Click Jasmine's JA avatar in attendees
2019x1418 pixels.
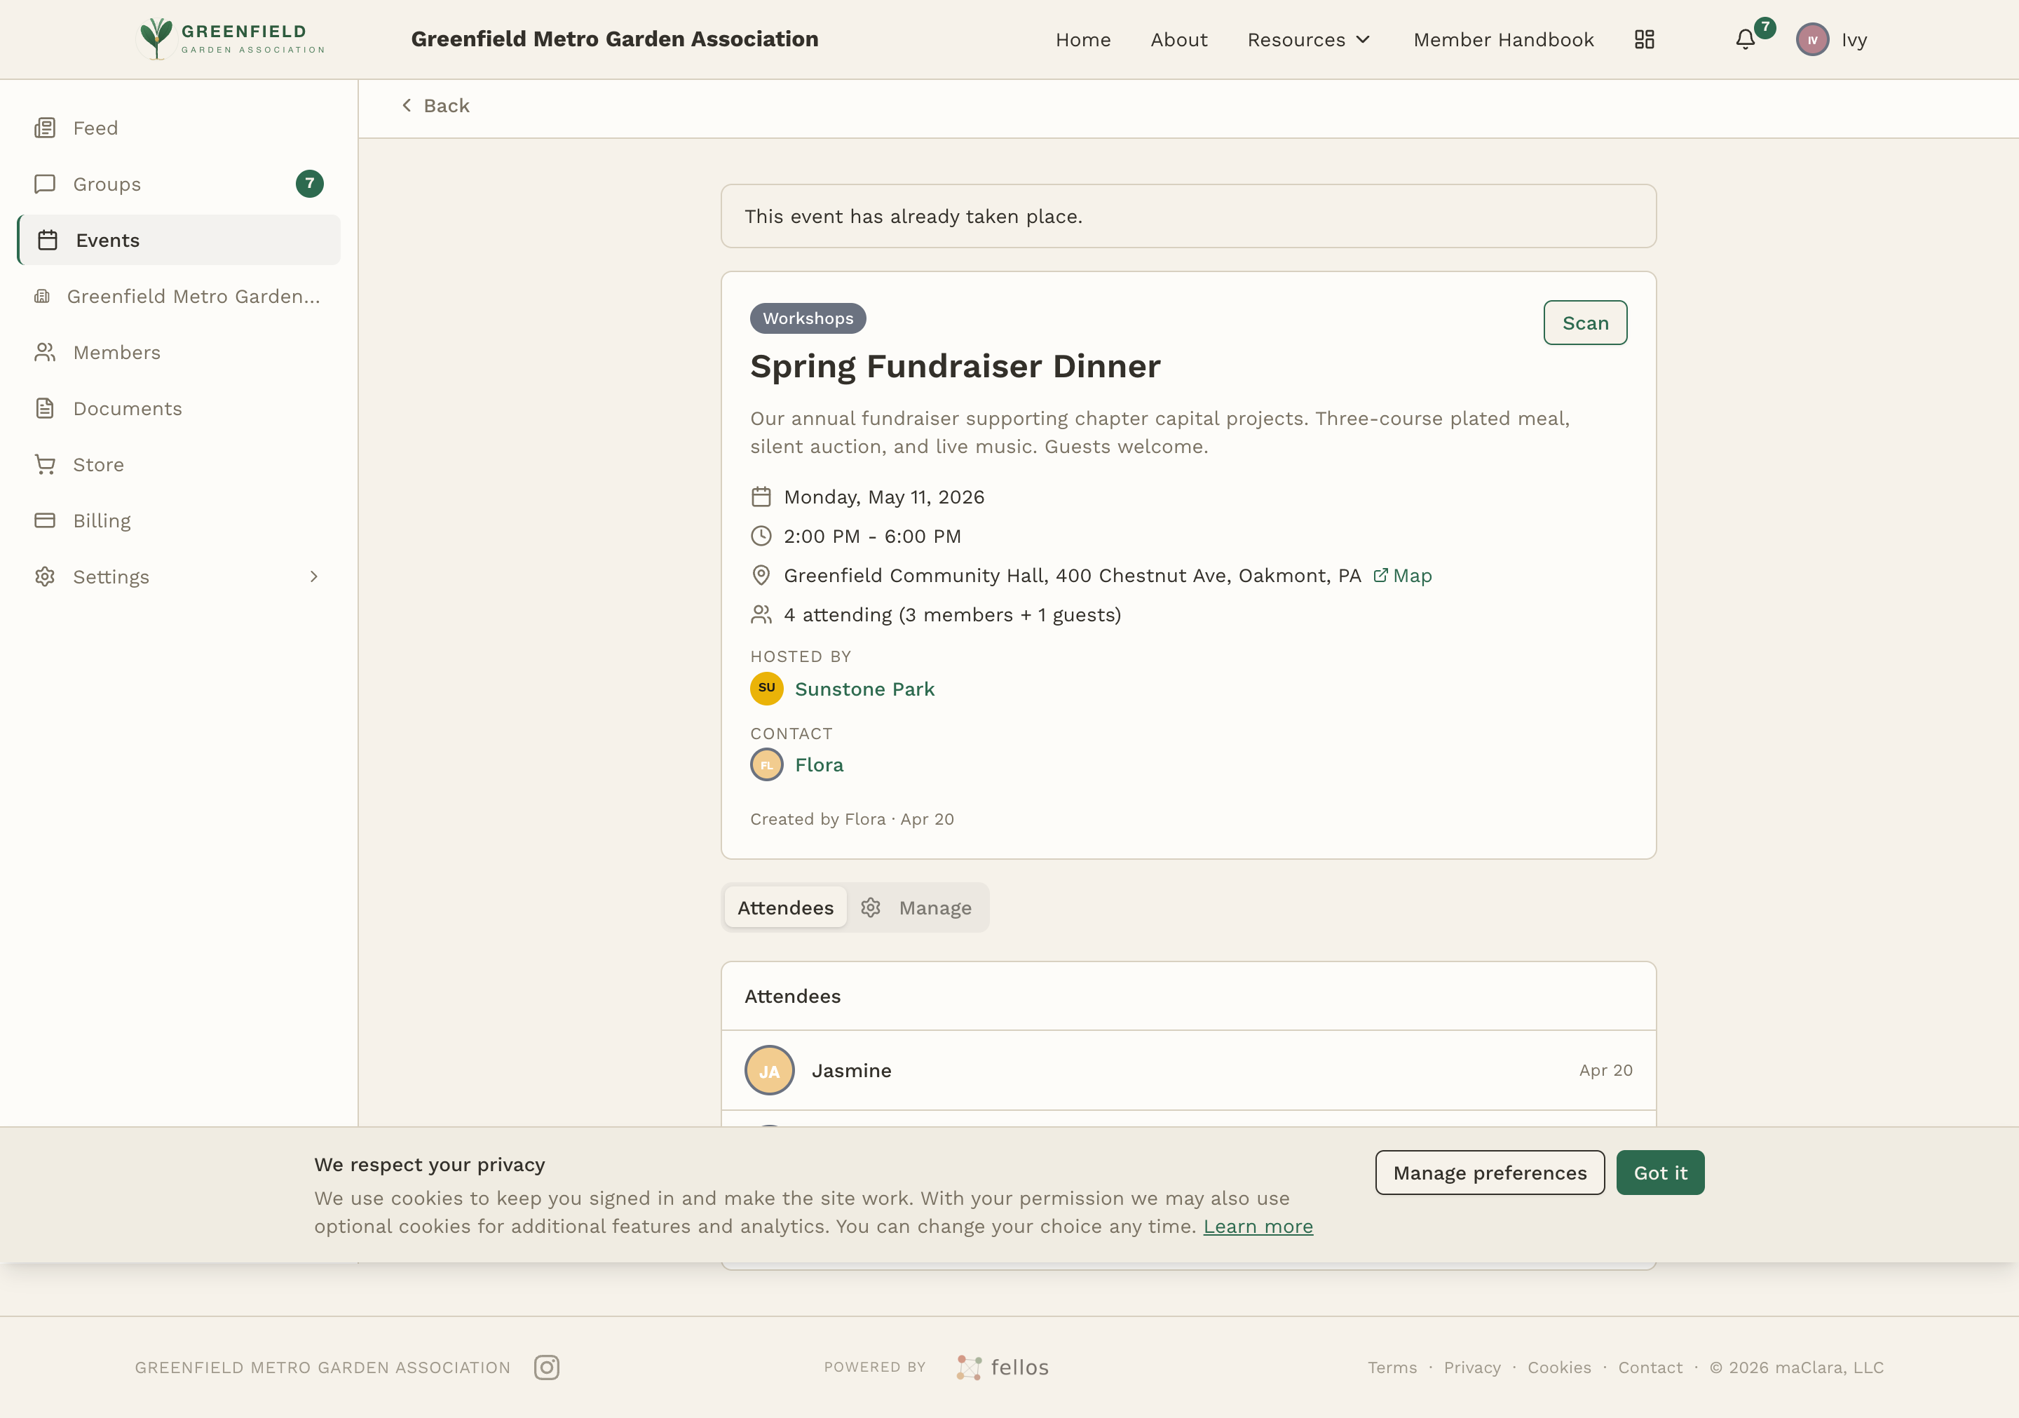coord(770,1069)
